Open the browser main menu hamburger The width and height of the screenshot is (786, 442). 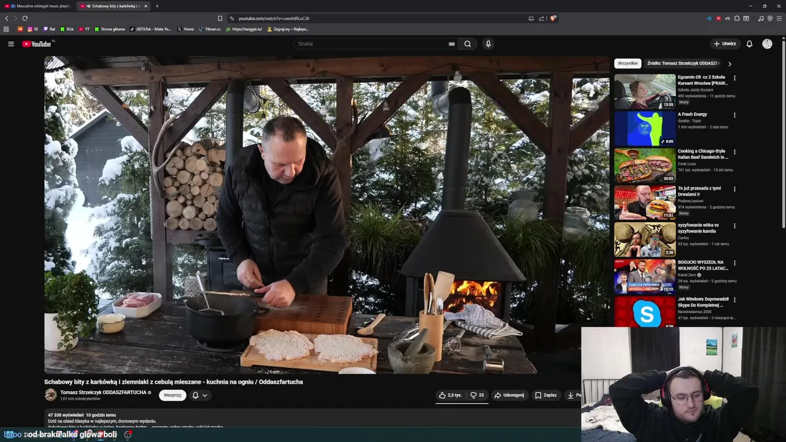(779, 18)
